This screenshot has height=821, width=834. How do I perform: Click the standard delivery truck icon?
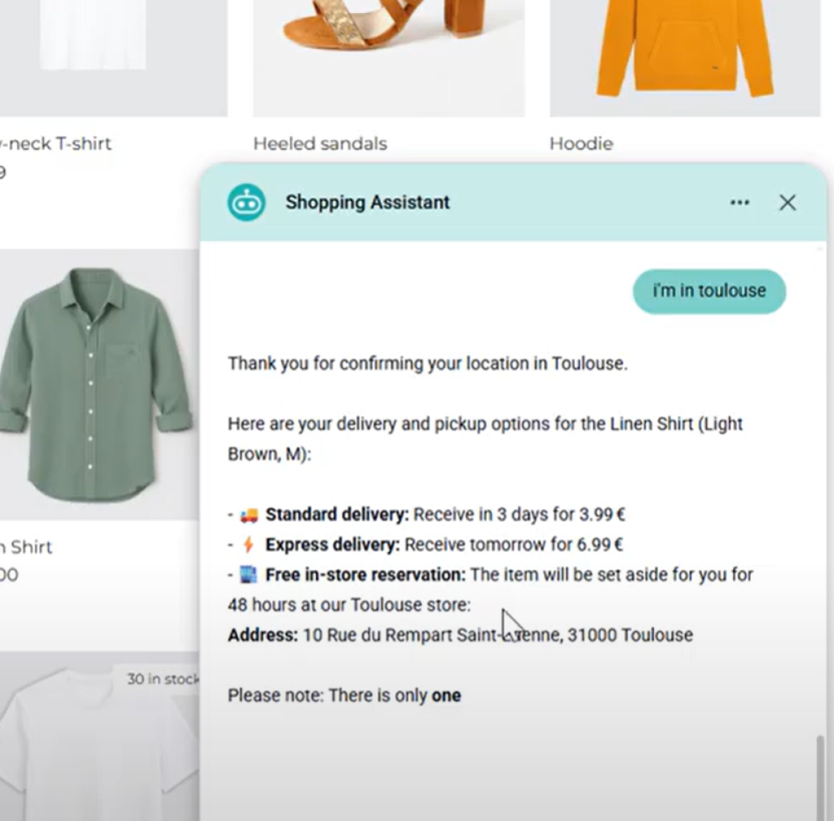(x=249, y=515)
